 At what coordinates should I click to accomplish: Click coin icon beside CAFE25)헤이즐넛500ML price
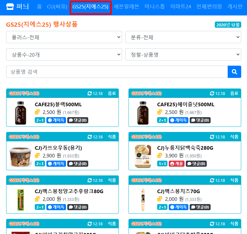point(160,112)
